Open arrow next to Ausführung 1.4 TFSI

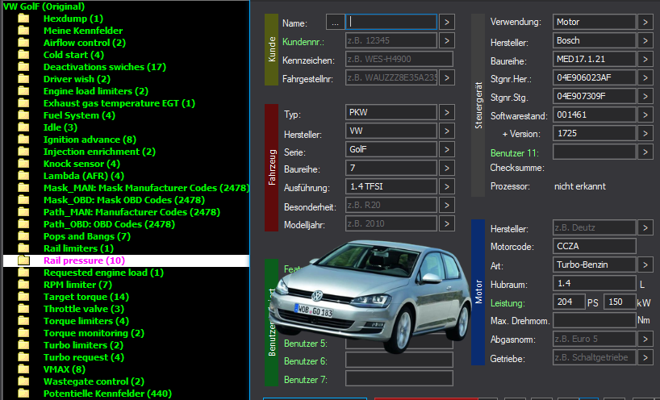click(447, 187)
